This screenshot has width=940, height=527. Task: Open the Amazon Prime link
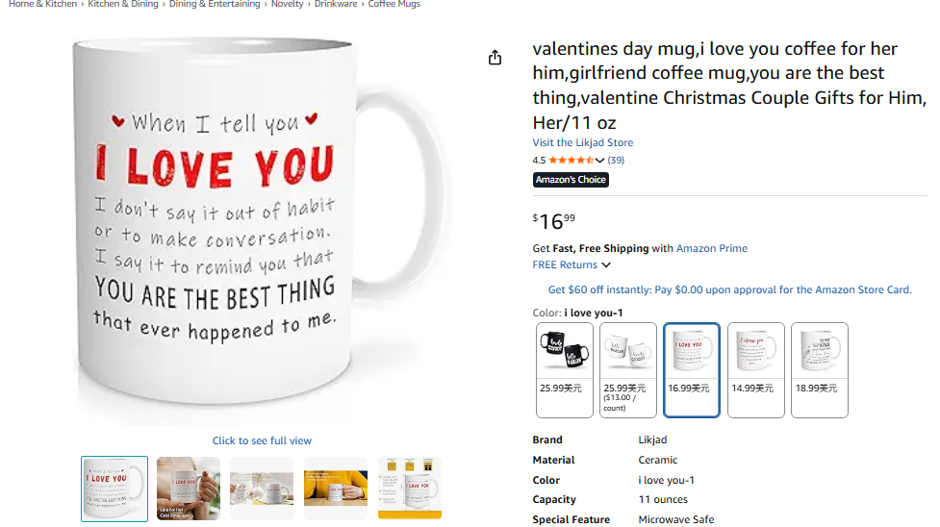point(711,248)
